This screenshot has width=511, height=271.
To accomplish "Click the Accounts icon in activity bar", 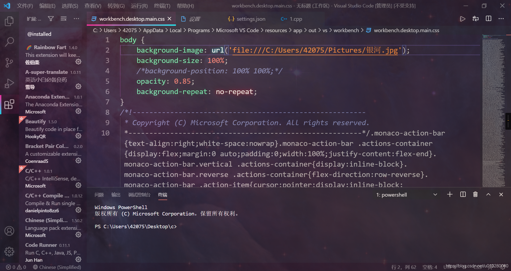I will click(9, 231).
